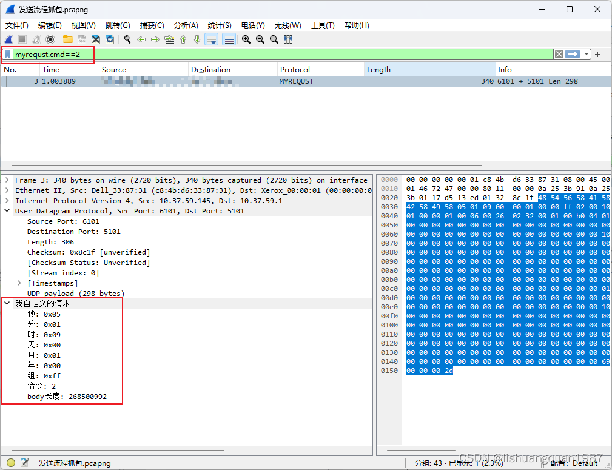Collapse the User Datagram Protocol section
The image size is (612, 470).
pos(7,211)
